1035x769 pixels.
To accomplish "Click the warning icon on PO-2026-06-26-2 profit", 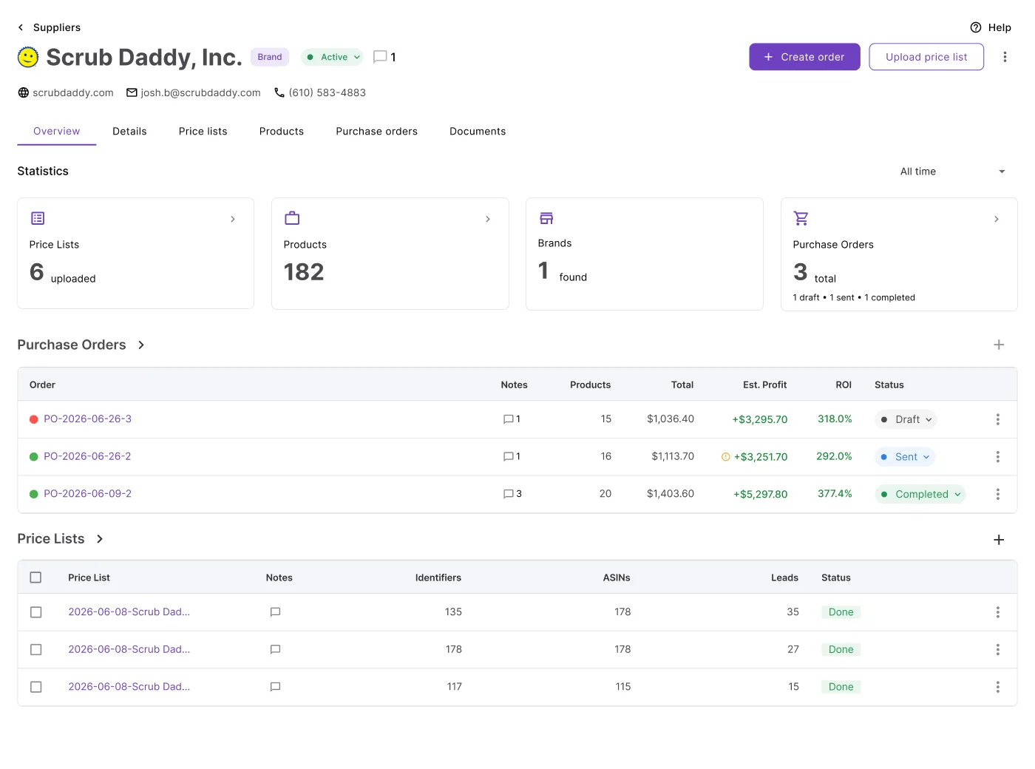I will [725, 457].
